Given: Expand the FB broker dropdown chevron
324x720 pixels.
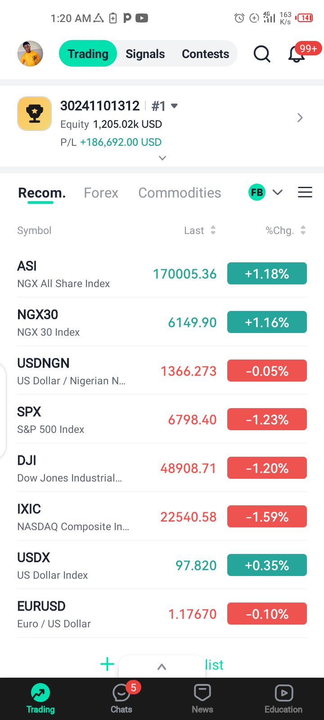Looking at the screenshot, I should pyautogui.click(x=278, y=193).
